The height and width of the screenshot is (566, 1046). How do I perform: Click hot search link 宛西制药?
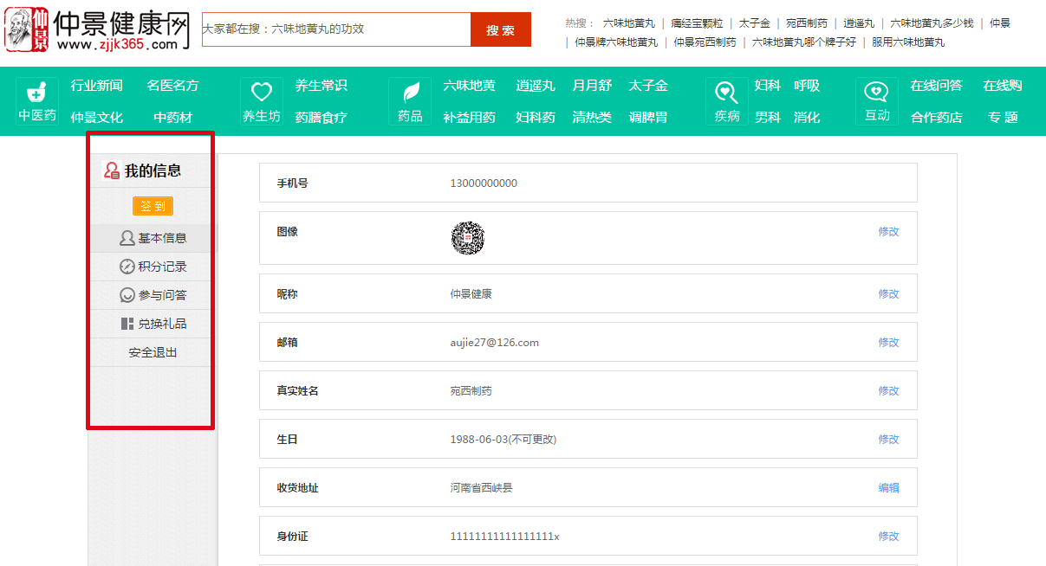pos(807,23)
